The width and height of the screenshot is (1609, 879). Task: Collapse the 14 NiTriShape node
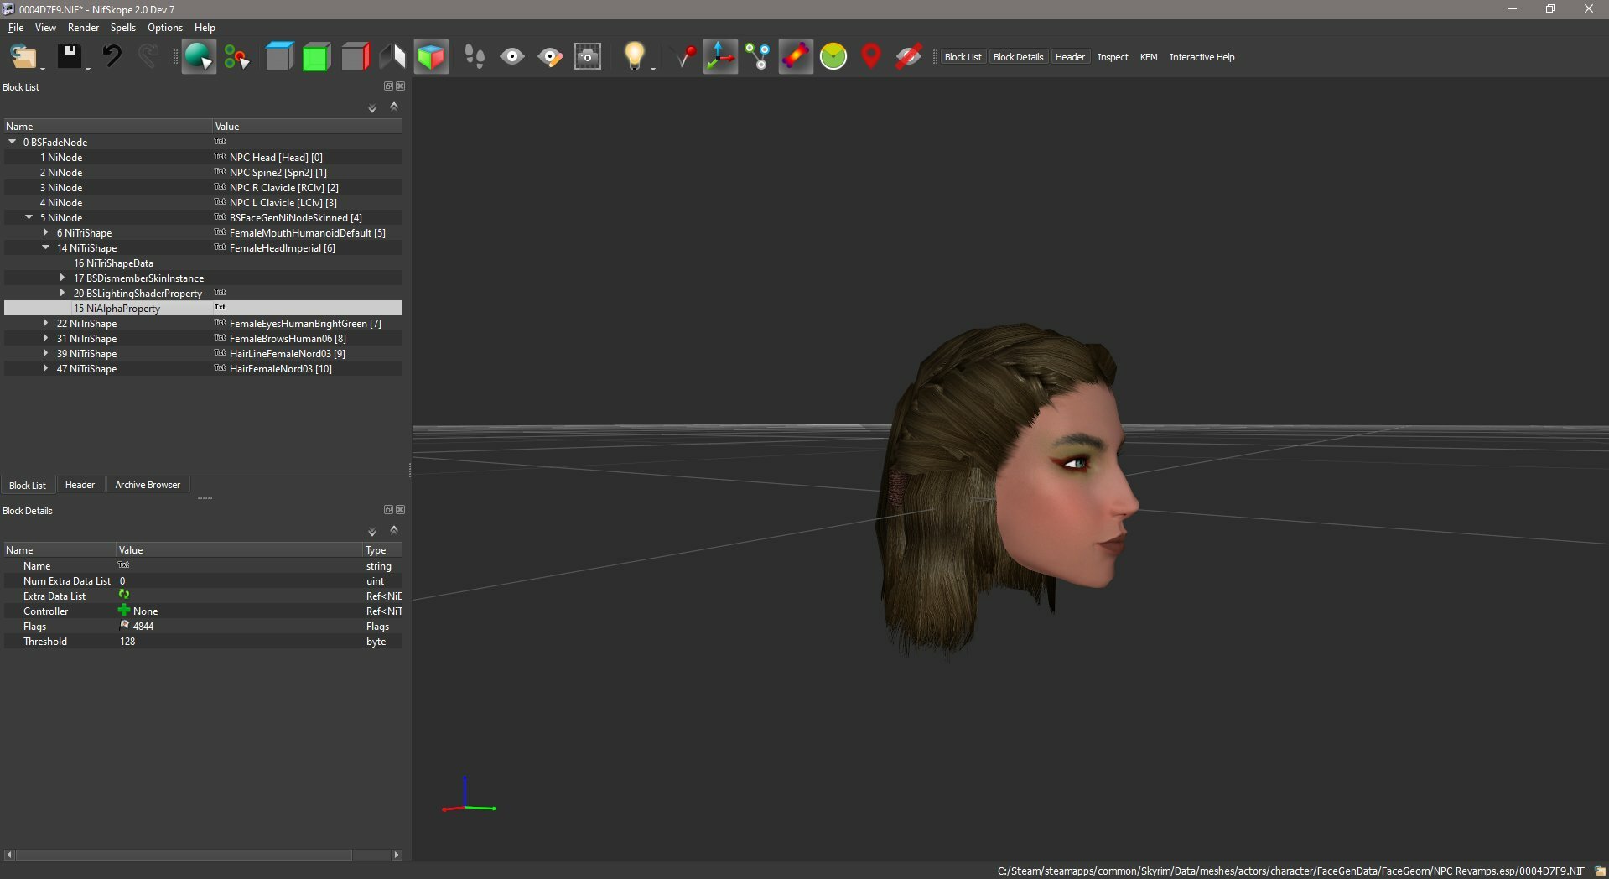click(x=46, y=247)
